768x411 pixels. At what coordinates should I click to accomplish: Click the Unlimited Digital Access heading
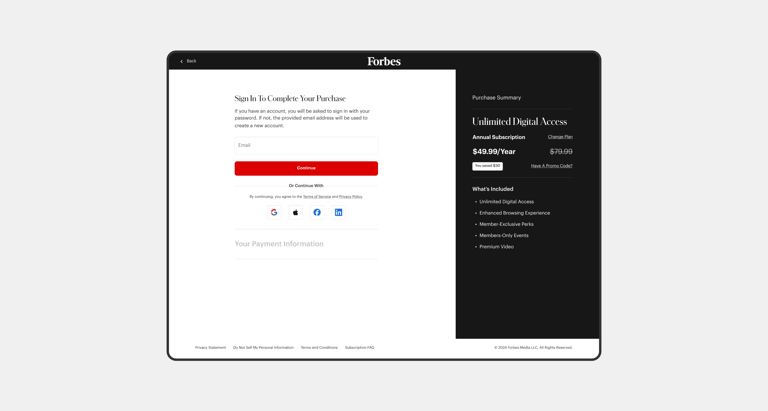coord(520,122)
